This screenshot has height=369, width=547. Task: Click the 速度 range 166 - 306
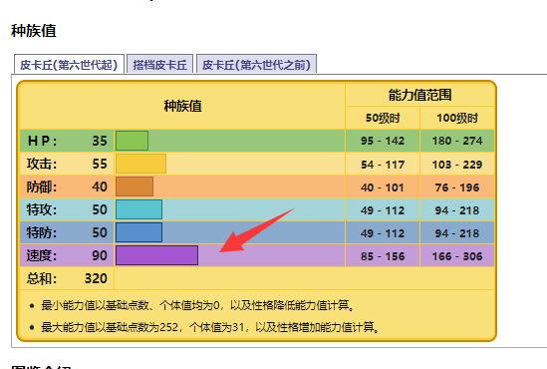457,256
